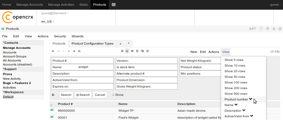This screenshot has height=120, width=283.
Task: Click the next page arrow
Action: coord(69,51)
